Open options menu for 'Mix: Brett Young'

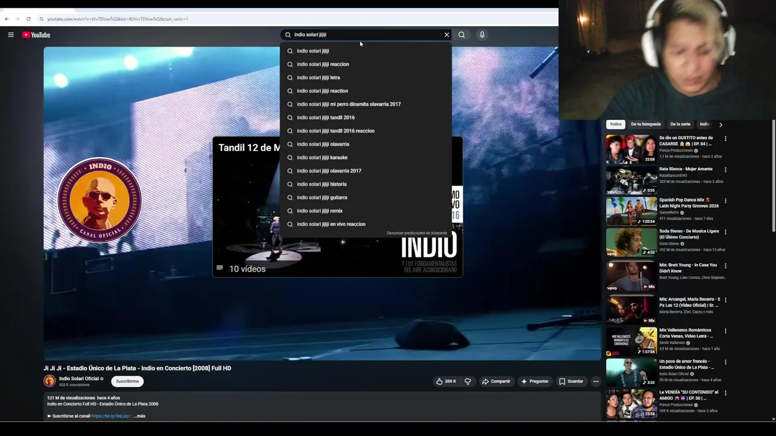[725, 266]
